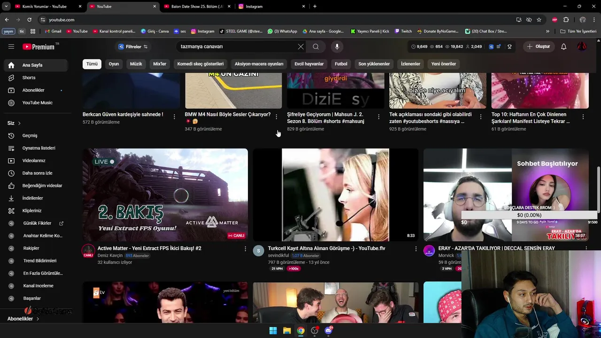Screen dimensions: 601x338
Task: Expand the Abonelikler section at the sidebar bottom
Action: 23,319
